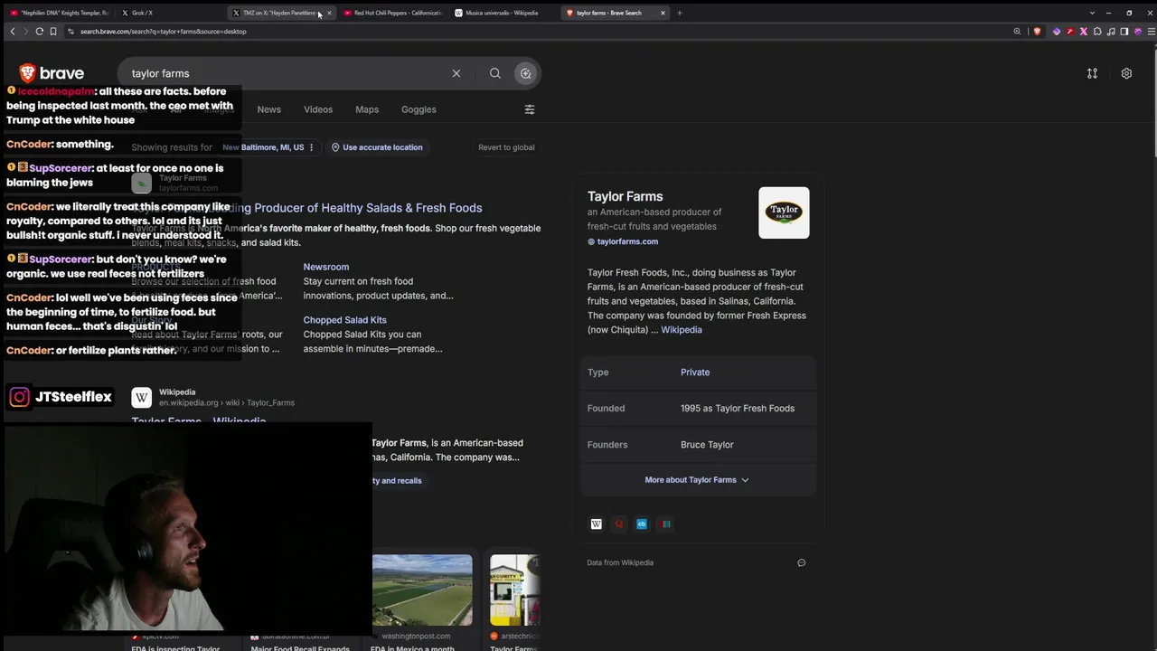Close the TMZ on X tab
1157x651 pixels.
tap(329, 13)
